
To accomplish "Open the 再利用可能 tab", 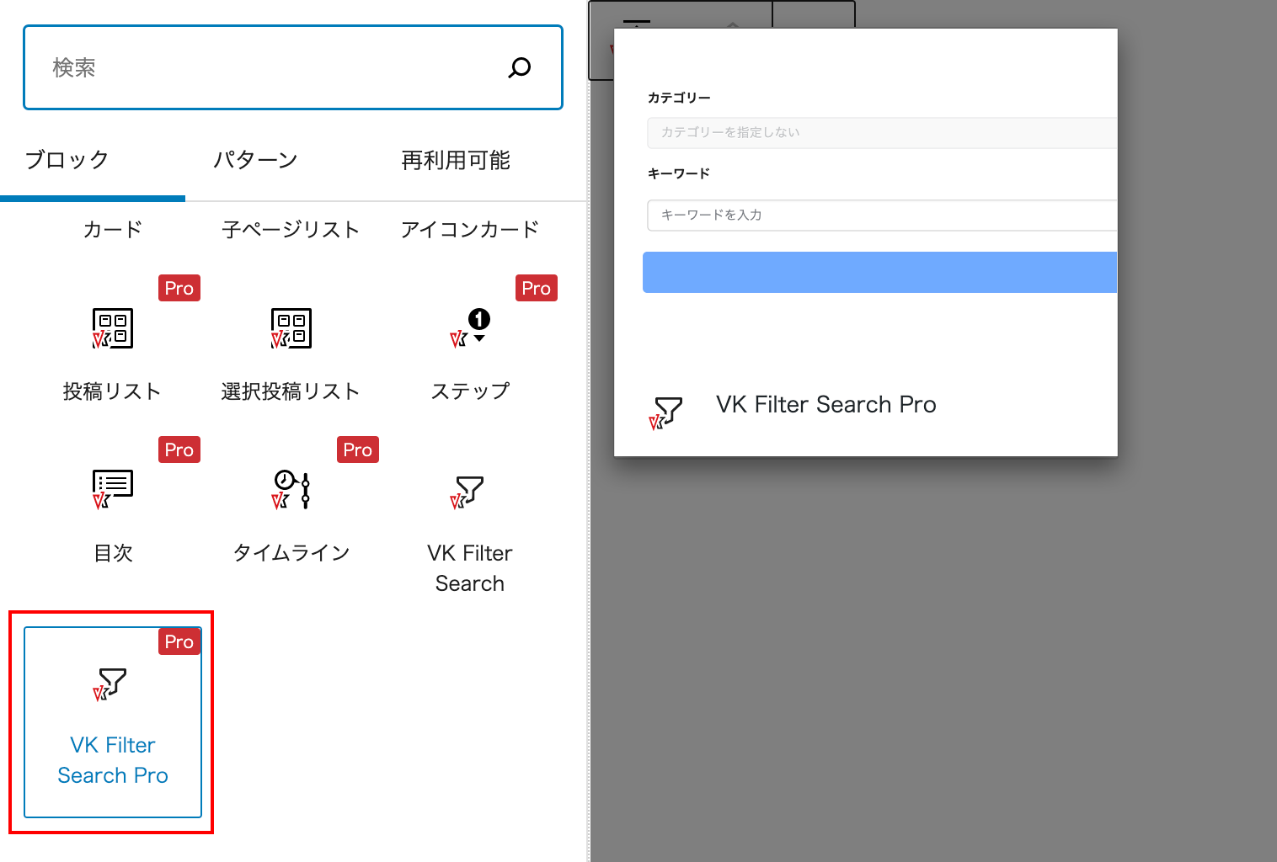I will (456, 160).
